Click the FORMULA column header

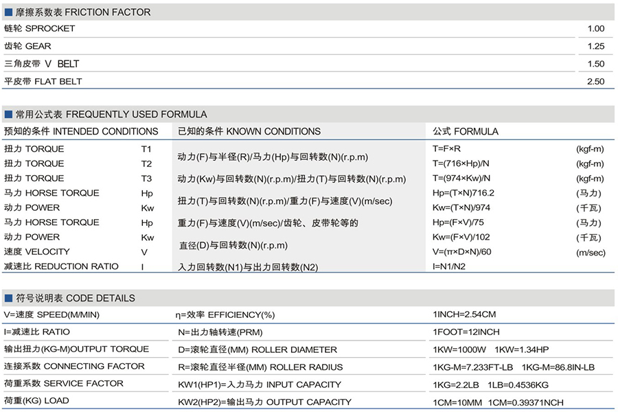tap(466, 131)
